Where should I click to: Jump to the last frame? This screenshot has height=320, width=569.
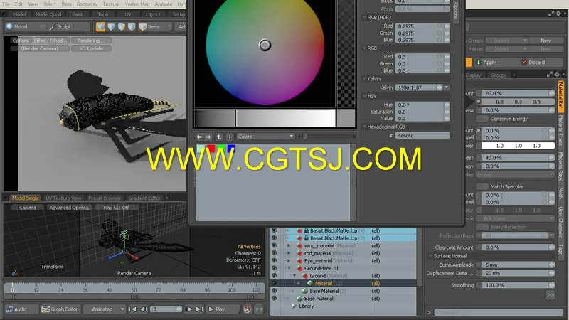click(x=200, y=309)
